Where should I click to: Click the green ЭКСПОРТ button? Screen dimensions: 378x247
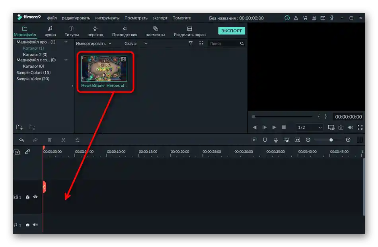[232, 31]
